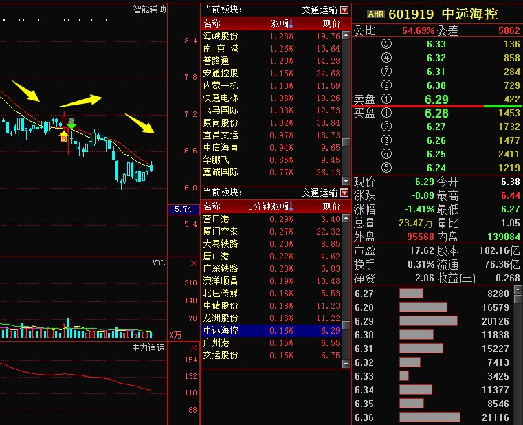523x425 pixels.
Task: Click 委比 value 54.69%
Action: (x=418, y=30)
